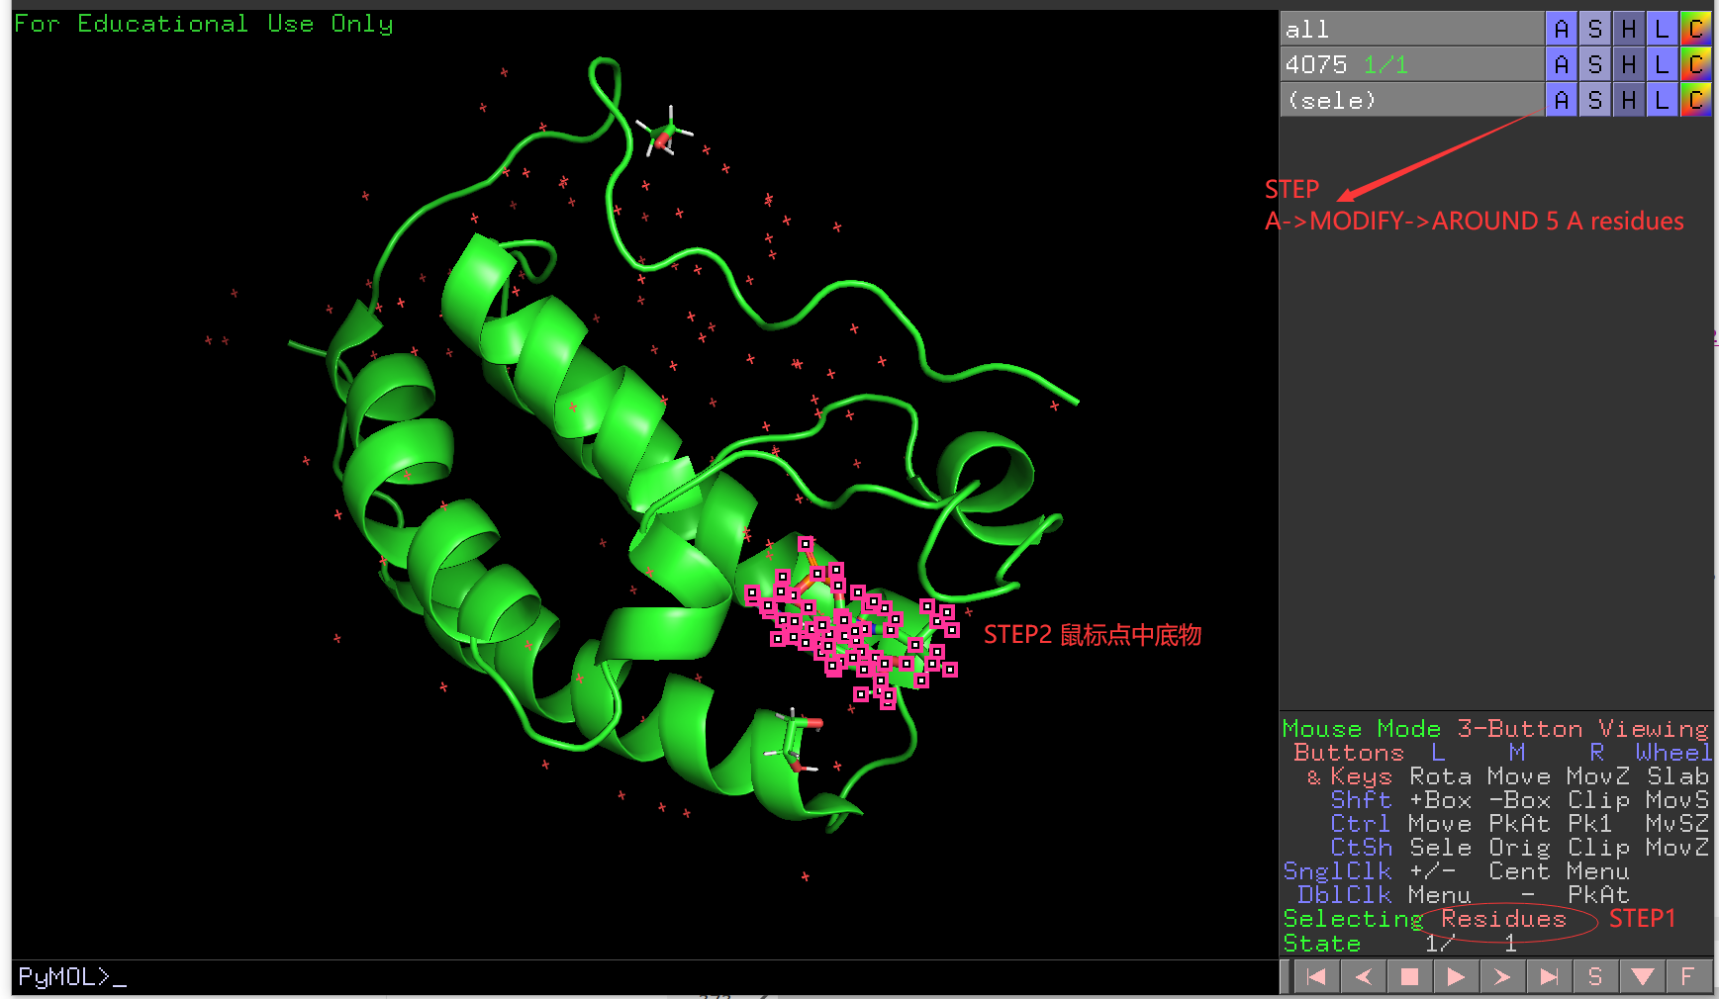Open the Show menu on the all row
This screenshot has width=1719, height=999.
[x=1595, y=28]
